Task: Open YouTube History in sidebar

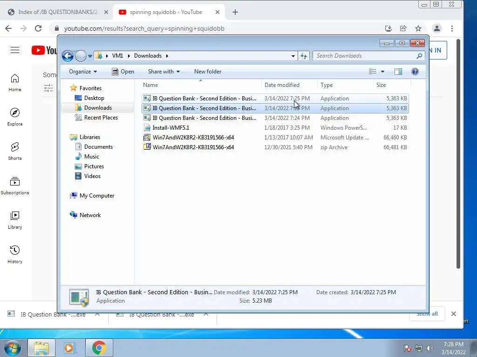Action: click(15, 255)
